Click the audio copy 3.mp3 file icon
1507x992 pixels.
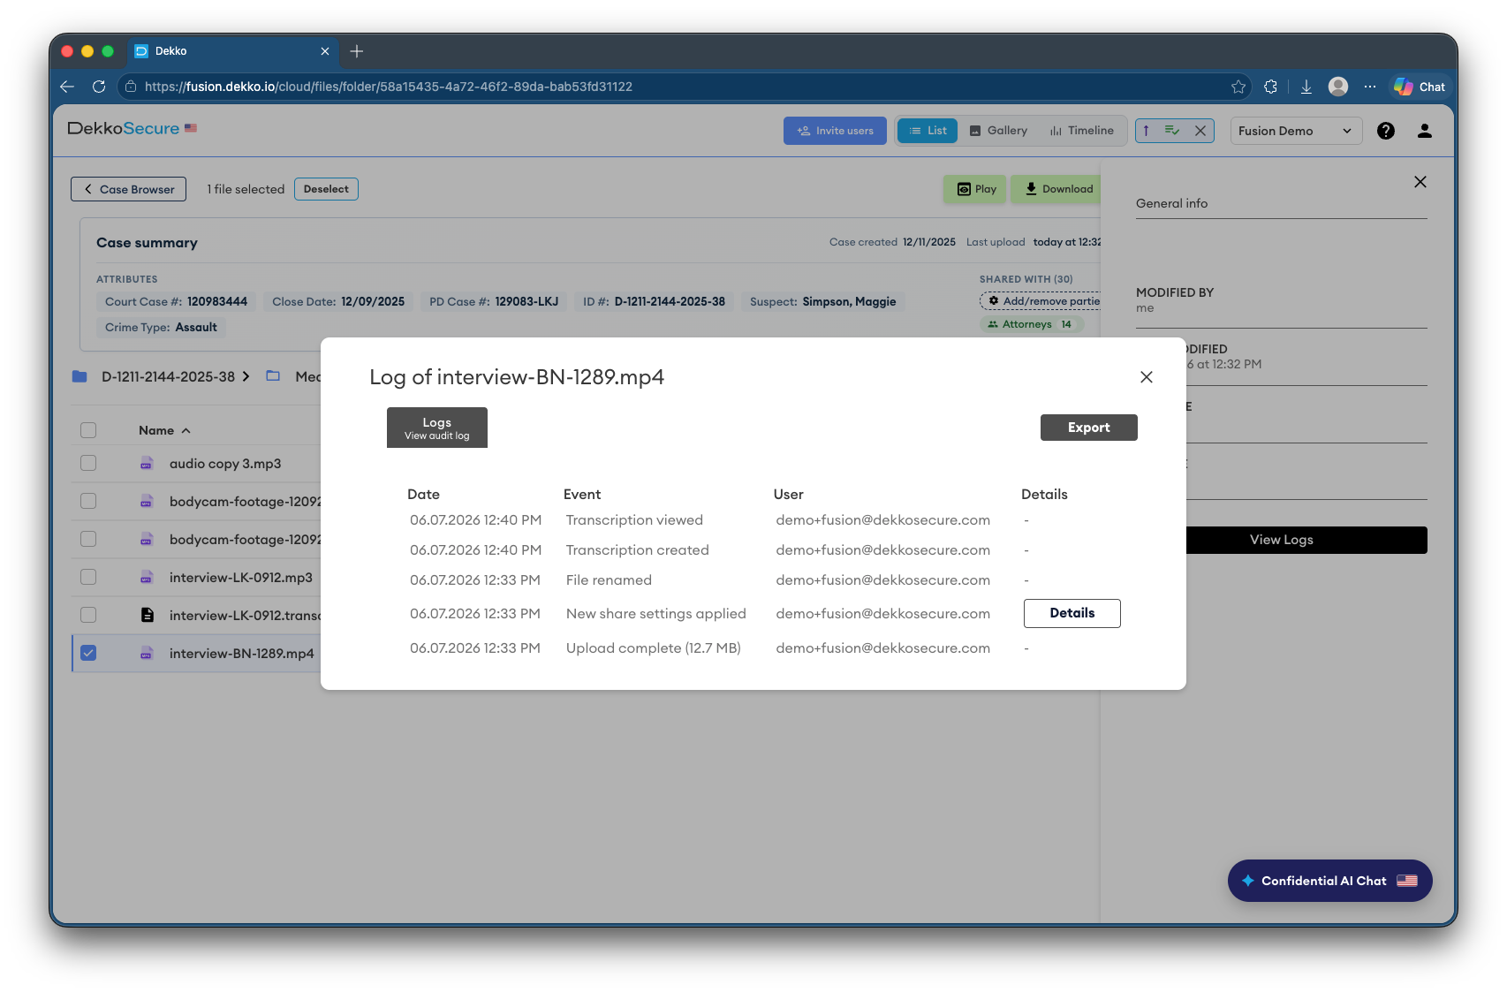(147, 463)
